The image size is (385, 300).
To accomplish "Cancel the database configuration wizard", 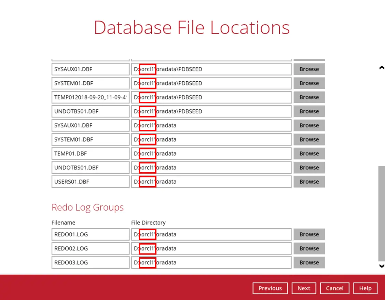I will pos(334,288).
